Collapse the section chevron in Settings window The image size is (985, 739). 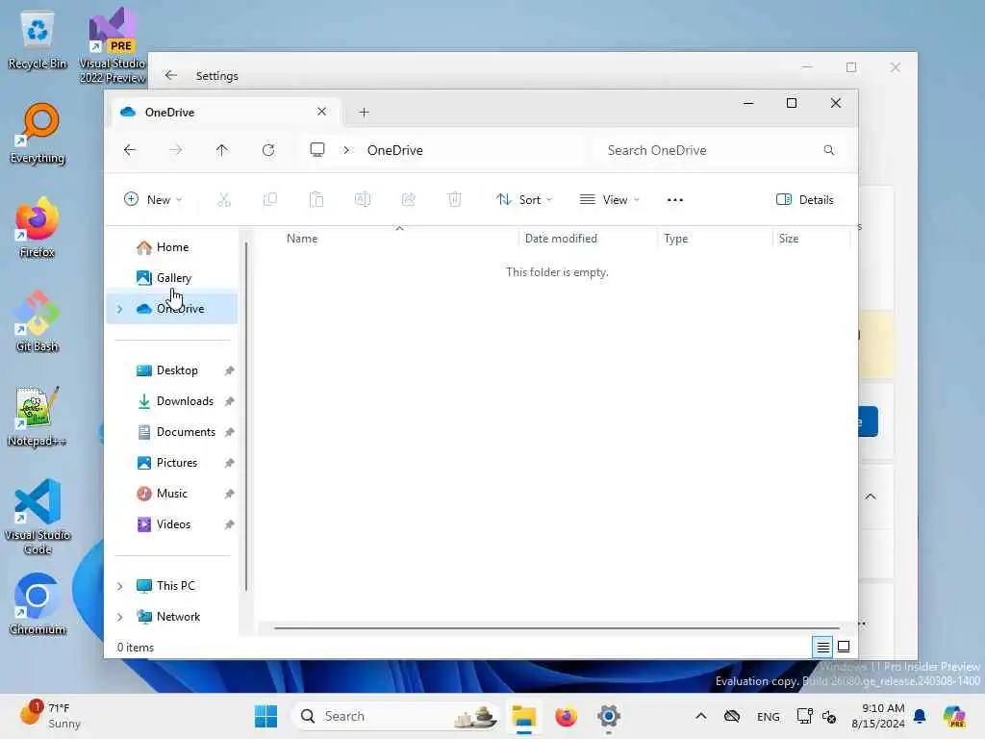click(870, 497)
